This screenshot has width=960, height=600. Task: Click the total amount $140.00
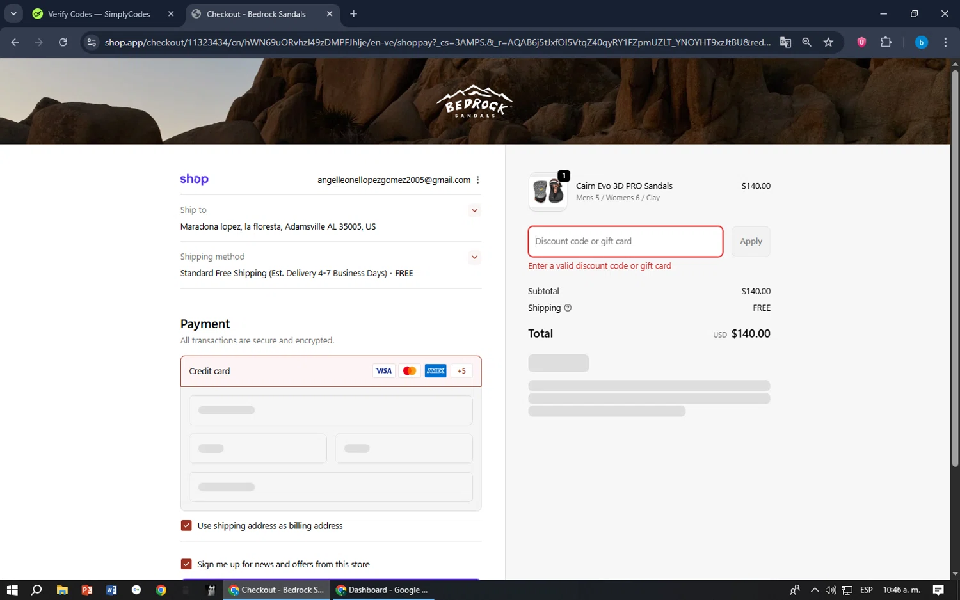(751, 334)
